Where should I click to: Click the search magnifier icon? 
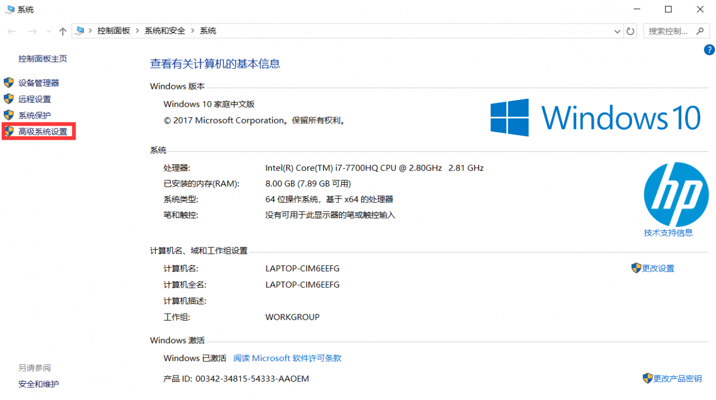pyautogui.click(x=700, y=31)
